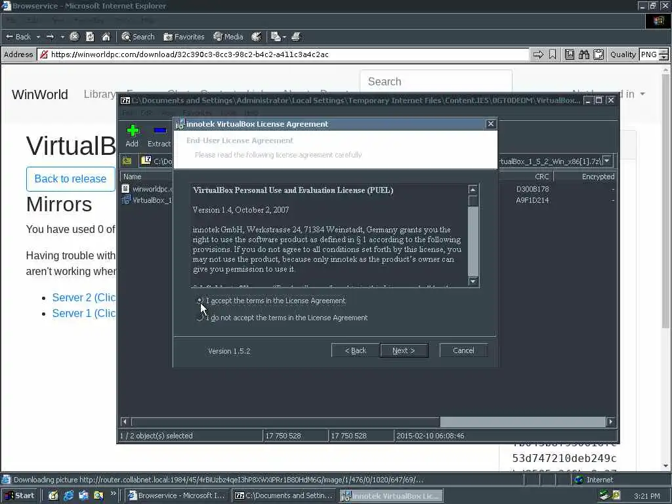Click the Outlook Express quick launch icon
Screen dimensions: 672x504
83,495
